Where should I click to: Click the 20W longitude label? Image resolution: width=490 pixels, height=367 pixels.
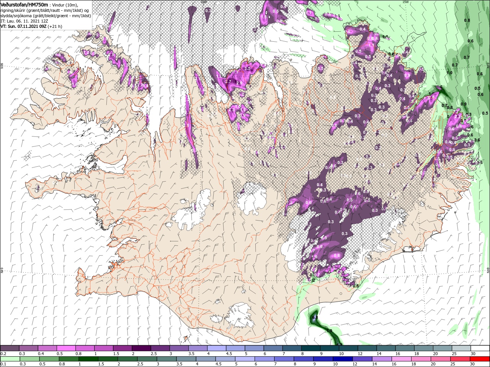coord(204,2)
